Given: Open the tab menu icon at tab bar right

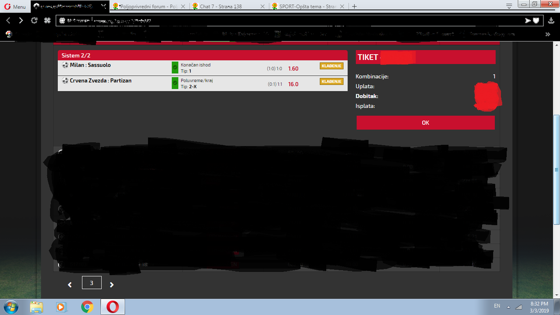Looking at the screenshot, I should [x=509, y=6].
